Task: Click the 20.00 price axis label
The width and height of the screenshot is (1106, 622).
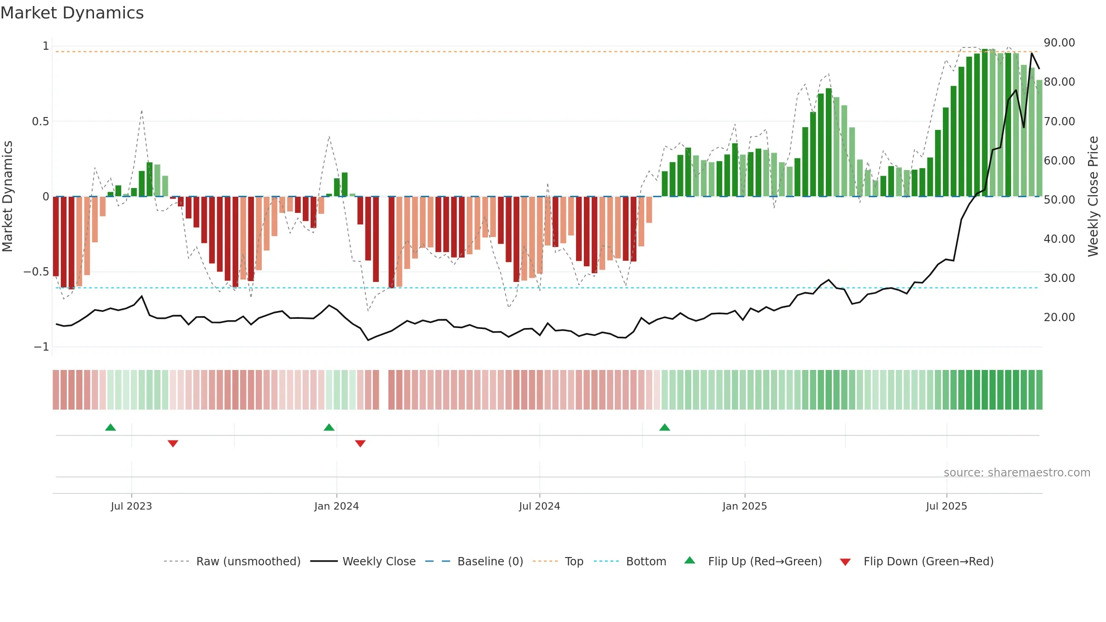Action: point(1059,317)
